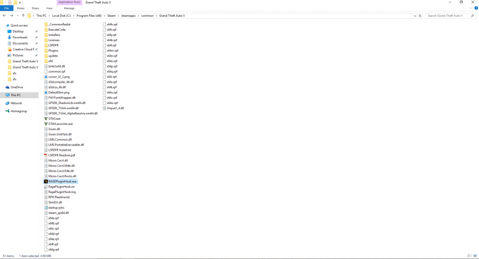Select 'RPH Readme.txt' file name
479x259 pixels.
tap(59, 197)
